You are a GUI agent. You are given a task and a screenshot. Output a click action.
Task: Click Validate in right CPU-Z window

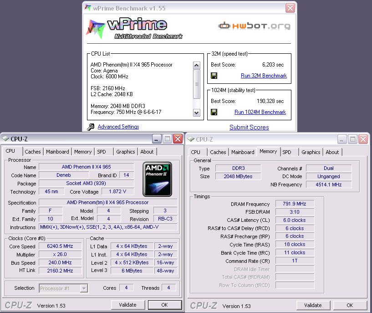pos(313,305)
